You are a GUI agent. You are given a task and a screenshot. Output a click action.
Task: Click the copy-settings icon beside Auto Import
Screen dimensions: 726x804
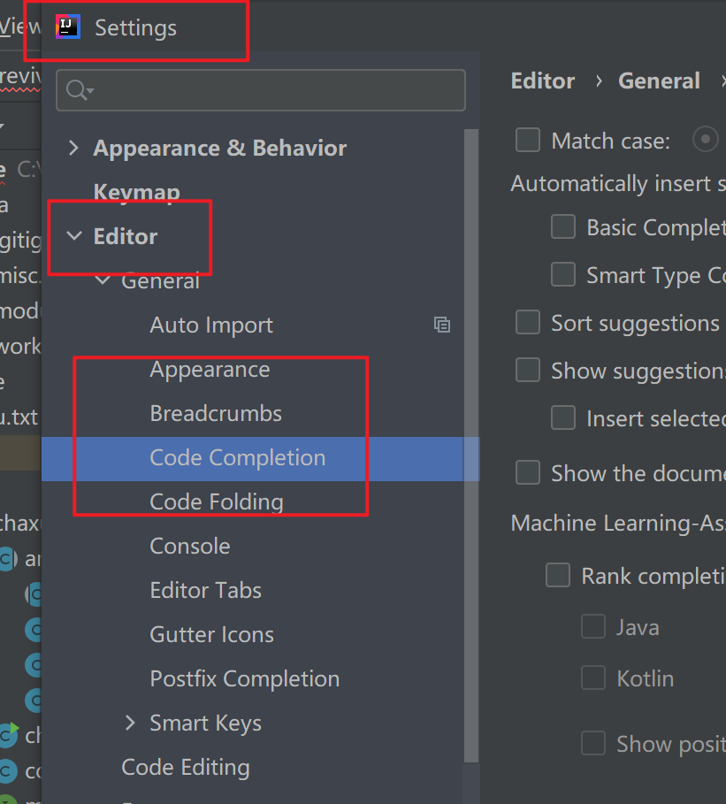click(442, 325)
